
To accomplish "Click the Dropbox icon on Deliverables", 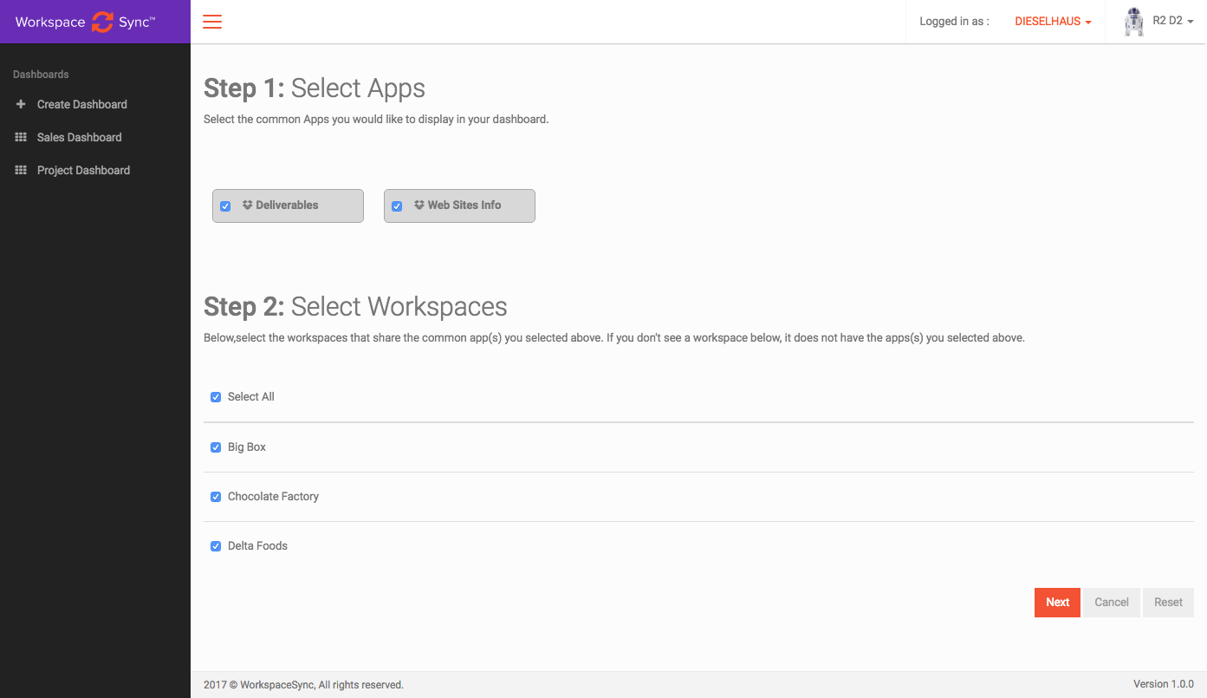I will [247, 205].
